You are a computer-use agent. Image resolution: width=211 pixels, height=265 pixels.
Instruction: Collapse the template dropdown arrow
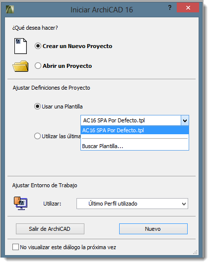(185, 120)
